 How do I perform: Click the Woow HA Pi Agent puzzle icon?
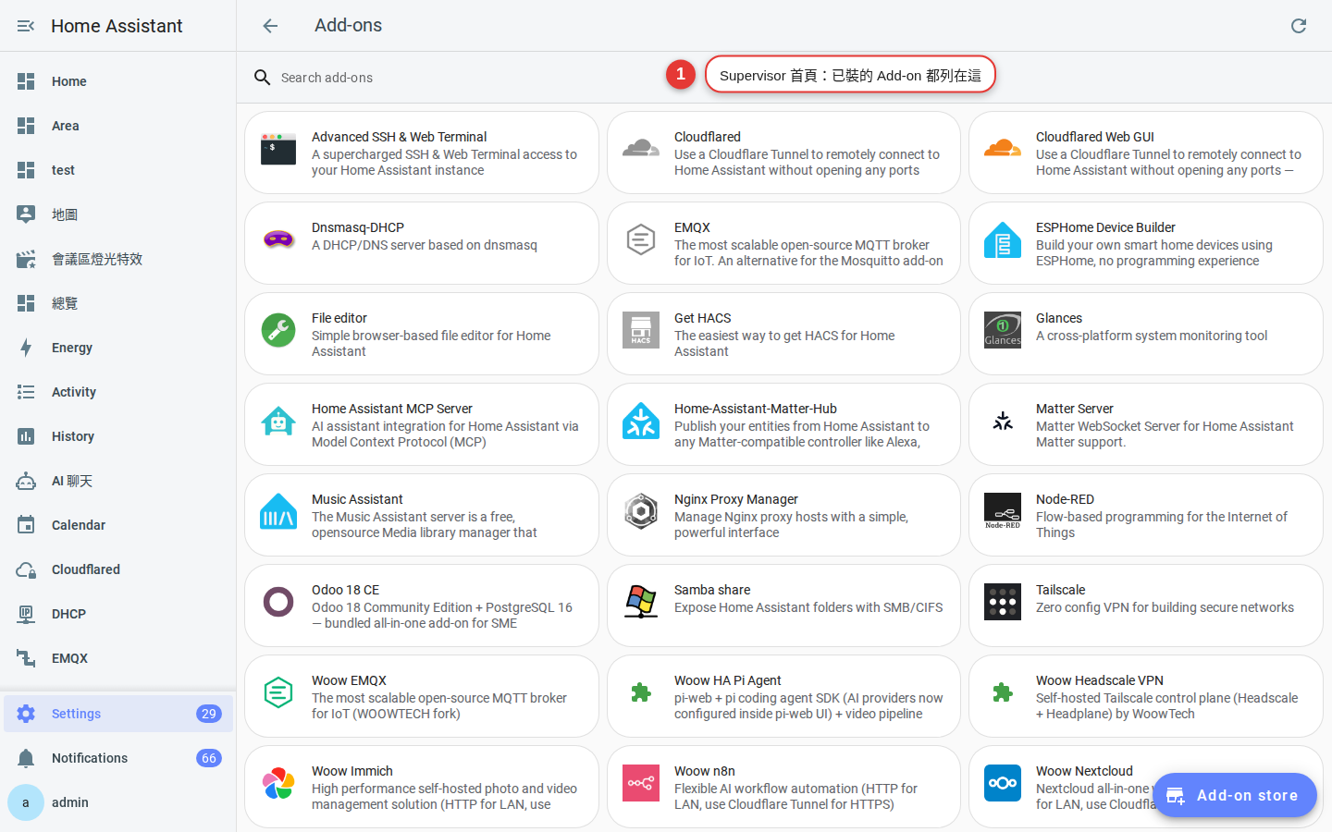641,692
